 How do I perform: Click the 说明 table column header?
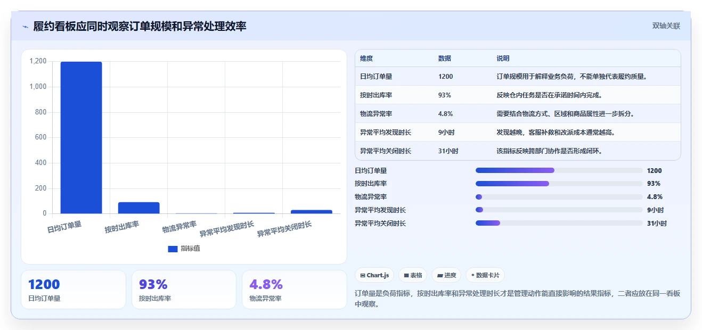click(x=503, y=59)
